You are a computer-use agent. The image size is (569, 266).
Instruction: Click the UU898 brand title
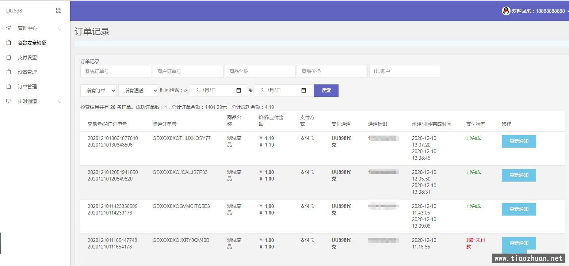click(x=14, y=11)
